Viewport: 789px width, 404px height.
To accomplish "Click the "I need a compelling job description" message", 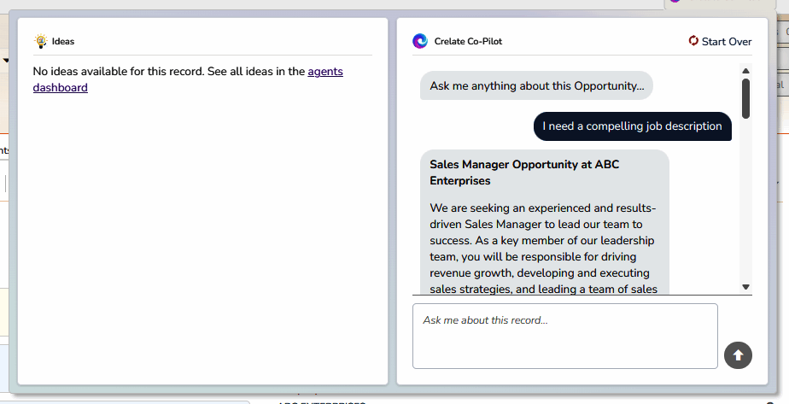I will pos(632,126).
